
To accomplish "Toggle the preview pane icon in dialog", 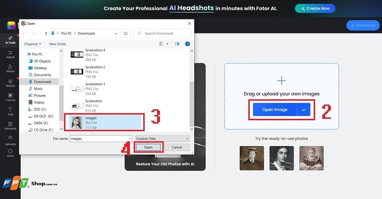I will (177, 44).
